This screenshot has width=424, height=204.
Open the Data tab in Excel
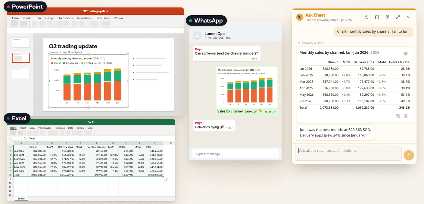70,128
